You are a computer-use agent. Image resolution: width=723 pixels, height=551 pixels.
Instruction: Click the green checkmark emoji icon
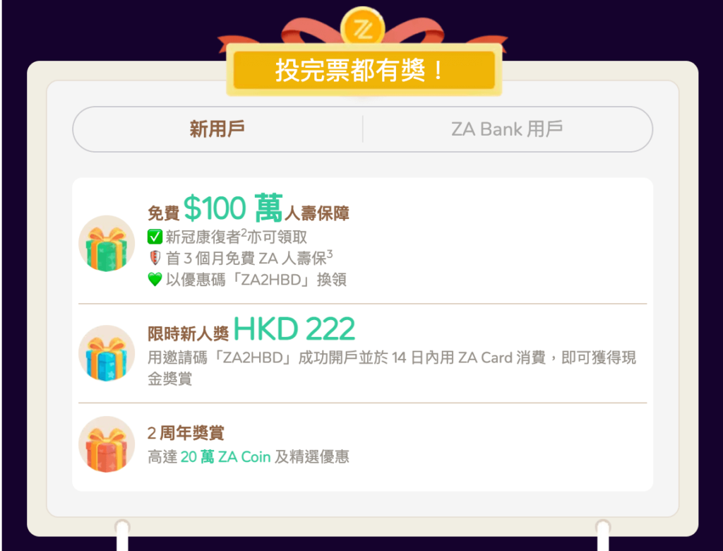(x=155, y=237)
